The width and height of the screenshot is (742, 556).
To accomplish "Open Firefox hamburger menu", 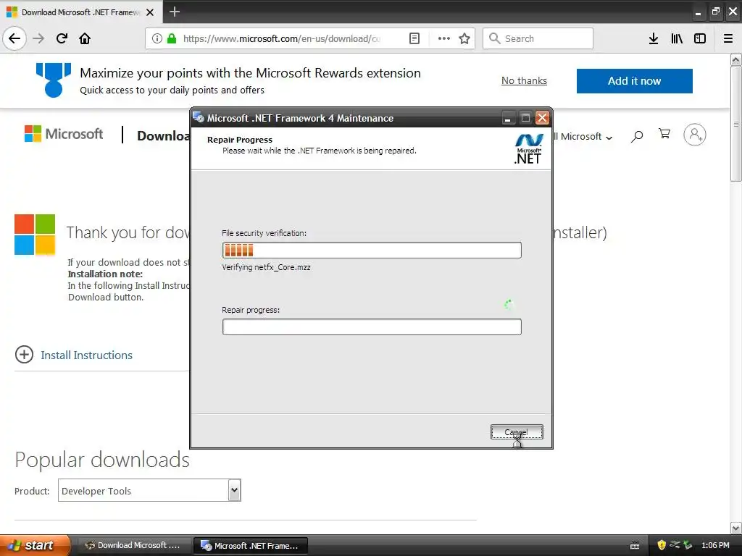I will [728, 38].
